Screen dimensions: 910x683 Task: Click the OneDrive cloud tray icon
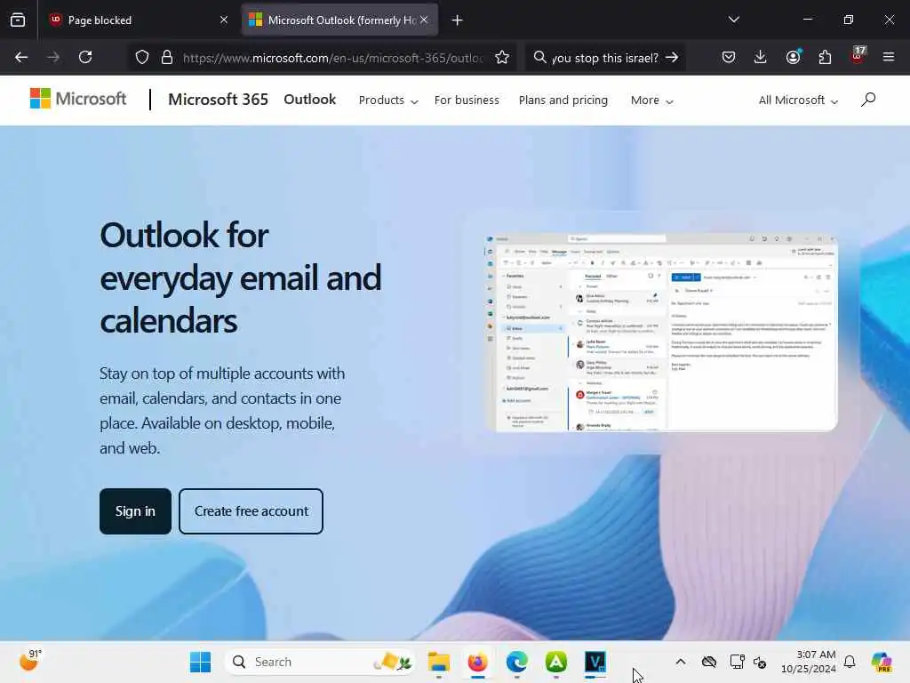click(x=708, y=662)
